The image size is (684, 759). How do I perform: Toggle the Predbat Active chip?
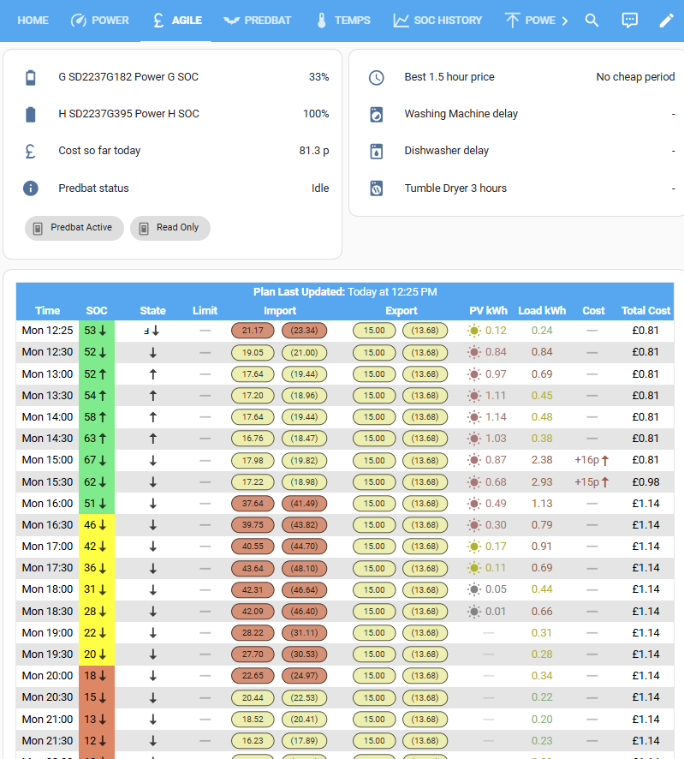(x=74, y=228)
